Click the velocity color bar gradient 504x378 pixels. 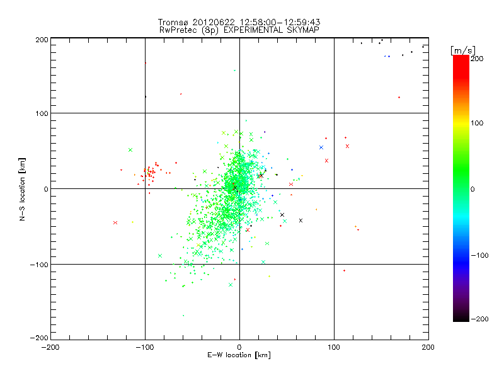tap(461, 188)
